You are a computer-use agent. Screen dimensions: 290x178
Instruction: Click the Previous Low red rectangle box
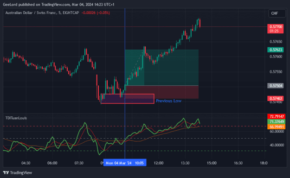[128, 99]
